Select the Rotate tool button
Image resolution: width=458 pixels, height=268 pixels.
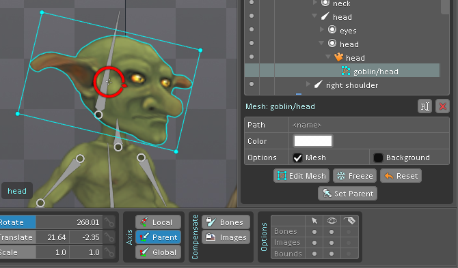point(18,222)
